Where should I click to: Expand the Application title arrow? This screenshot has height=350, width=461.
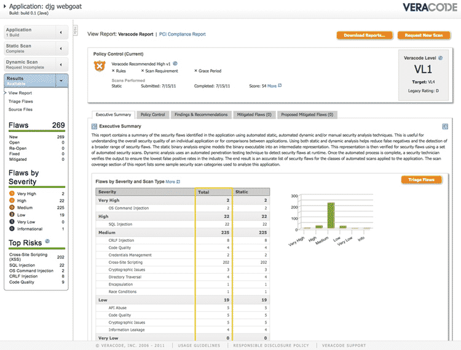[x=5, y=6]
